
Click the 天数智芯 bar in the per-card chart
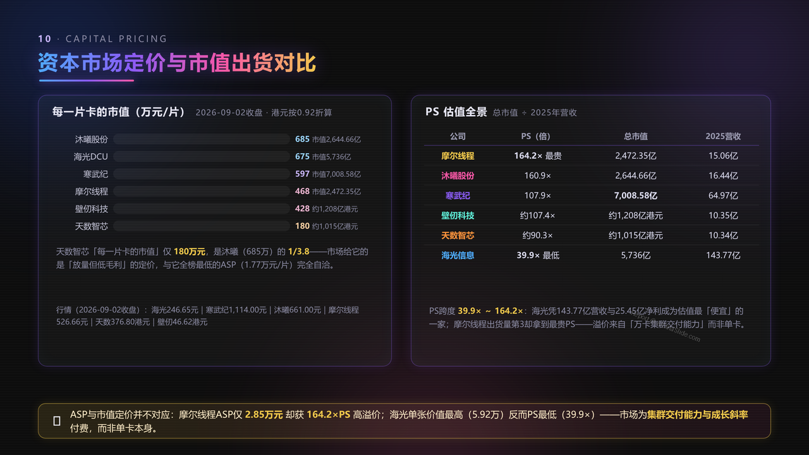coord(201,226)
